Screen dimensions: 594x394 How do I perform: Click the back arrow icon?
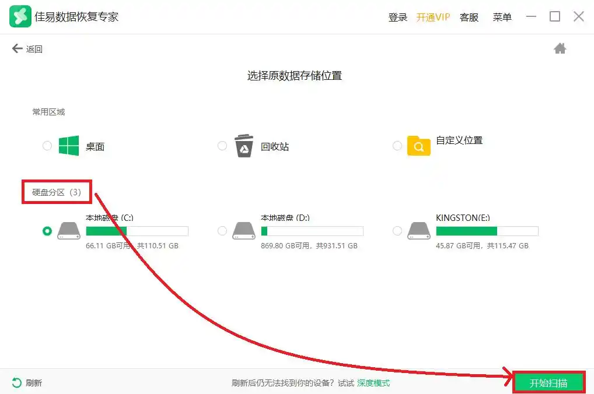pos(18,49)
